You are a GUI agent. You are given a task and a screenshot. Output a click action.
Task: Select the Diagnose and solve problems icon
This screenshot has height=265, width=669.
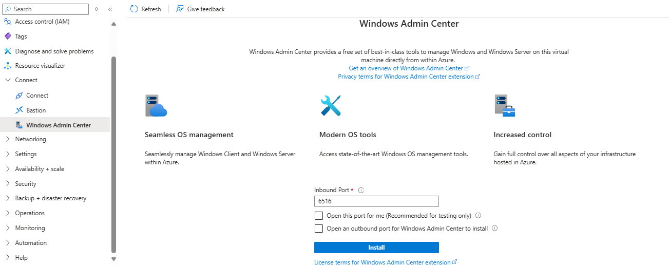point(8,51)
